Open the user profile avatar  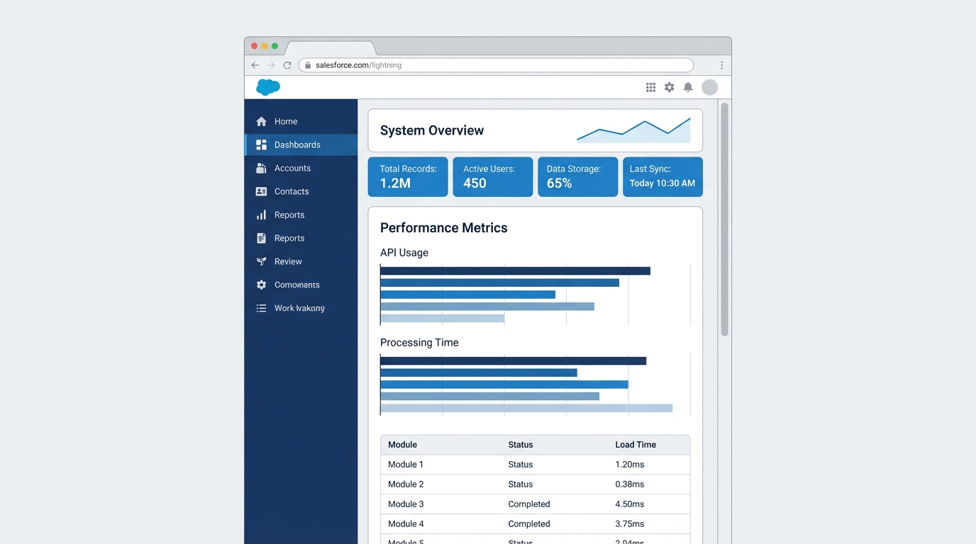(709, 86)
